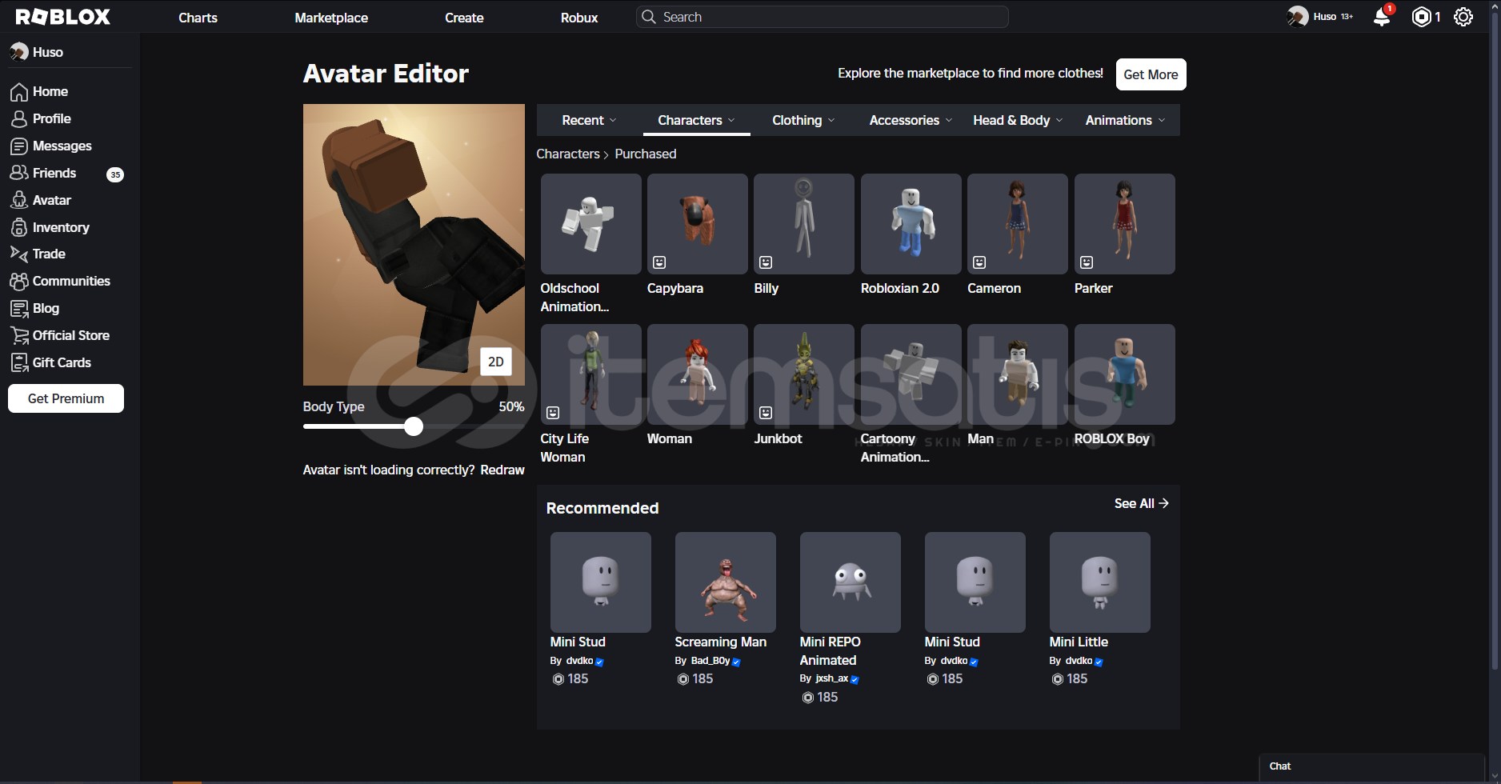Toggle avatar preview to 2D
This screenshot has width=1501, height=784.
pos(496,362)
